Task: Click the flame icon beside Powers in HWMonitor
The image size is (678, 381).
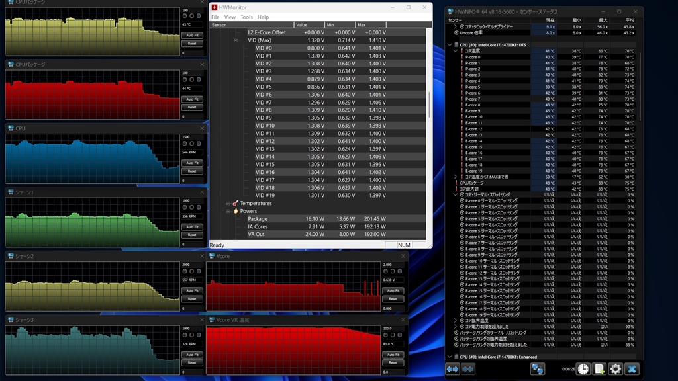Action: point(236,210)
